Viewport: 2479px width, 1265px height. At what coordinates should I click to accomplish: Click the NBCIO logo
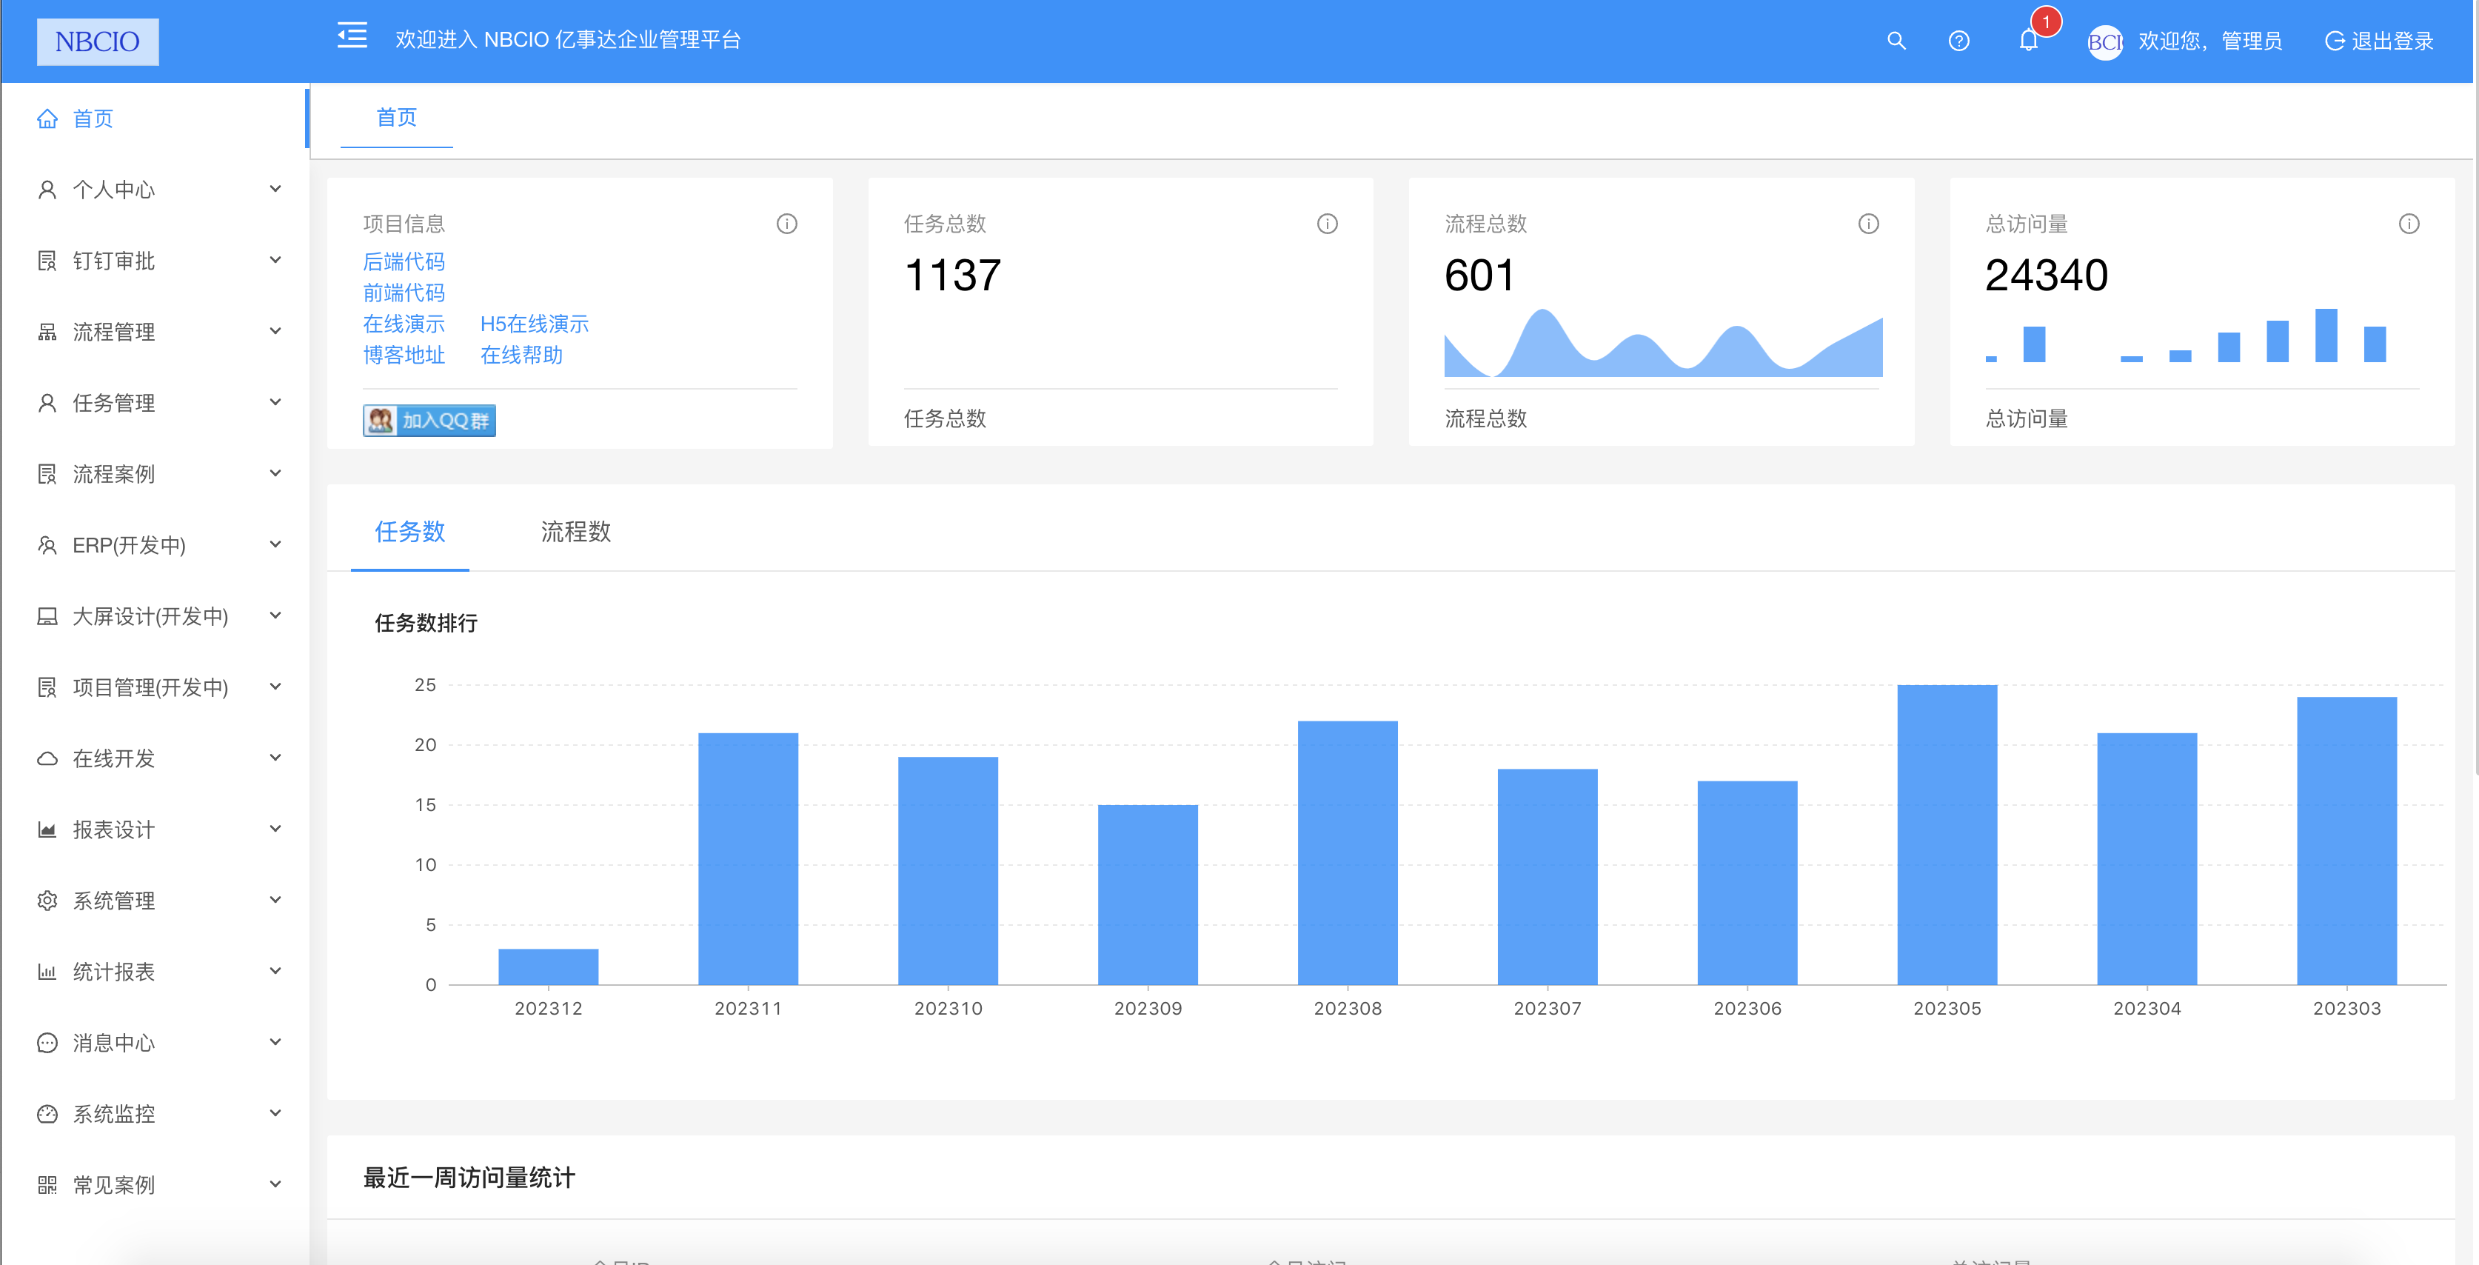97,41
